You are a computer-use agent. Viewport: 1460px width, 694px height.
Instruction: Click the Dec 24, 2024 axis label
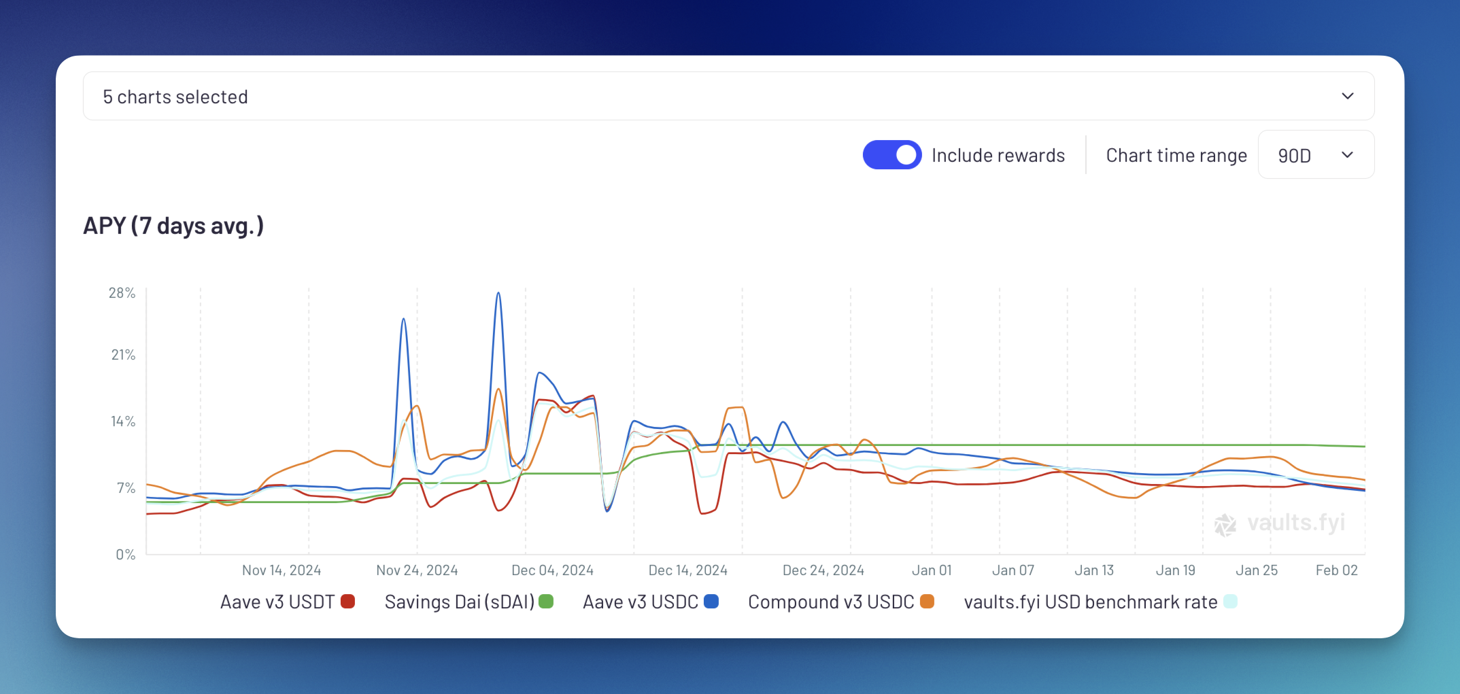pyautogui.click(x=823, y=570)
